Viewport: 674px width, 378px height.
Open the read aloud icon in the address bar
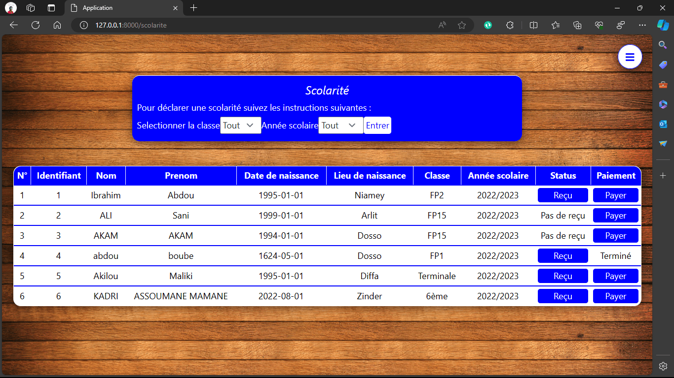tap(443, 25)
